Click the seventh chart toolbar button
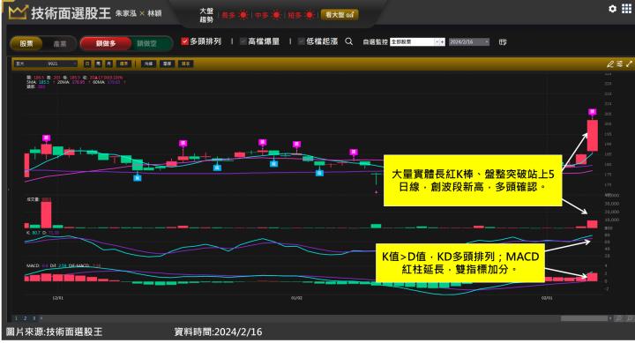The height and width of the screenshot is (343, 635). click(185, 64)
